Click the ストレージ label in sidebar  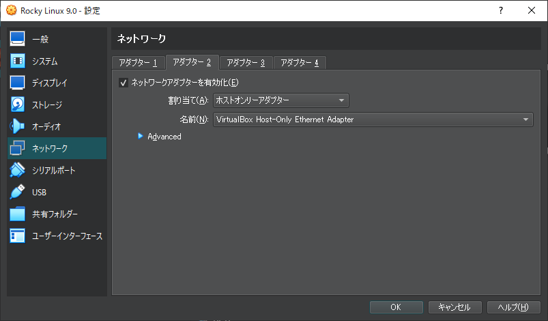pos(47,105)
